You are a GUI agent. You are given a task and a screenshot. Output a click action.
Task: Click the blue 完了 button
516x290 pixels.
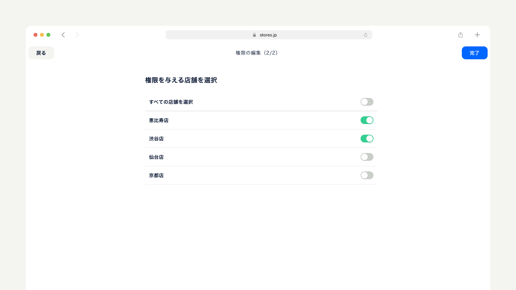coord(474,53)
